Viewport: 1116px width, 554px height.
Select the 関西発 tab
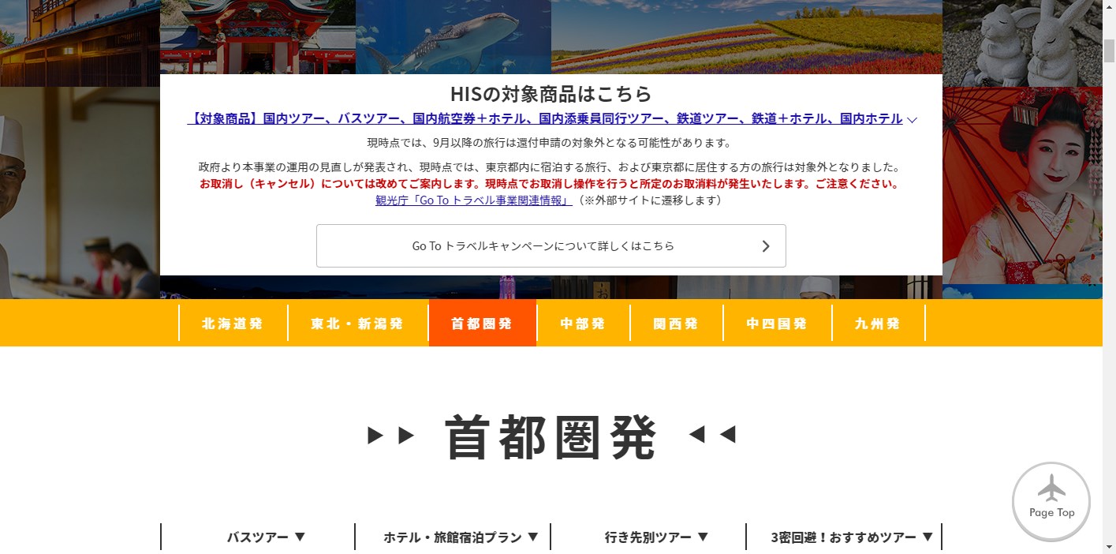676,324
